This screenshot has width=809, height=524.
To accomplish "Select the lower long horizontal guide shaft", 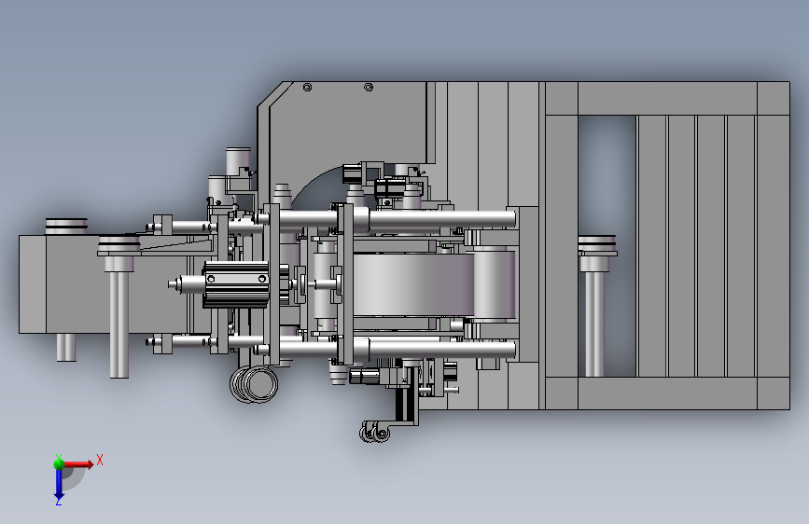I will tap(398, 349).
